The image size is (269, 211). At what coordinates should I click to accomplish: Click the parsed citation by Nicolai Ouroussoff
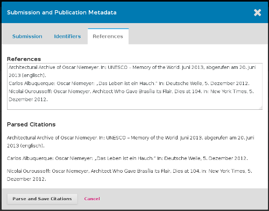tap(130, 175)
